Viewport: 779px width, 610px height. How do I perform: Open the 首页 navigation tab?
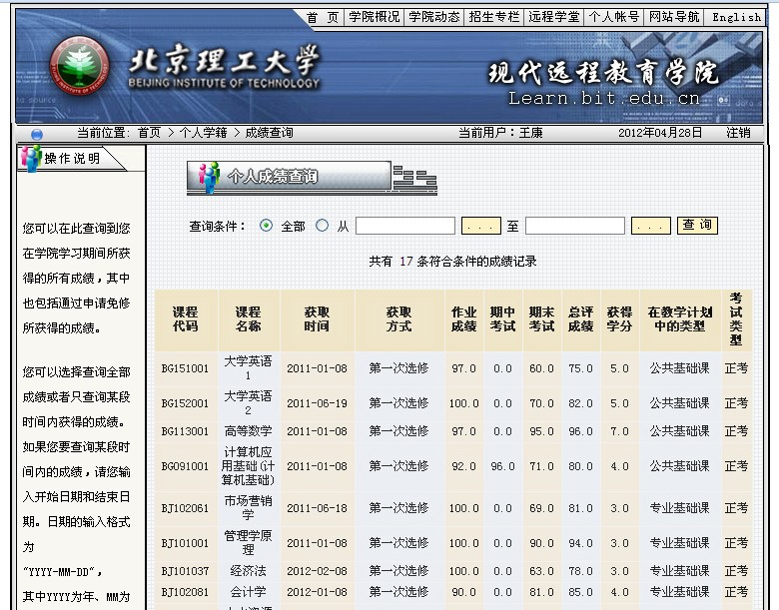[323, 17]
